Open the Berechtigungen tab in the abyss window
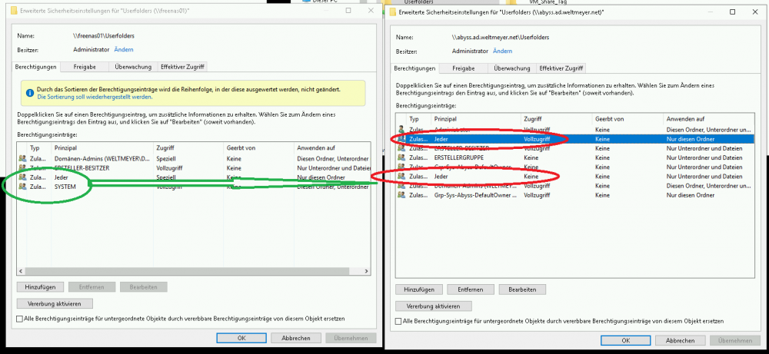 click(x=415, y=68)
